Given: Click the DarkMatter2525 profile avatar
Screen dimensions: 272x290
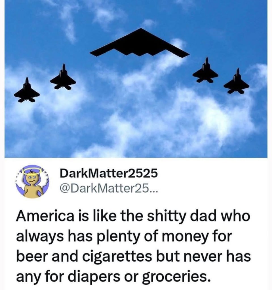Looking at the screenshot, I should 32,182.
